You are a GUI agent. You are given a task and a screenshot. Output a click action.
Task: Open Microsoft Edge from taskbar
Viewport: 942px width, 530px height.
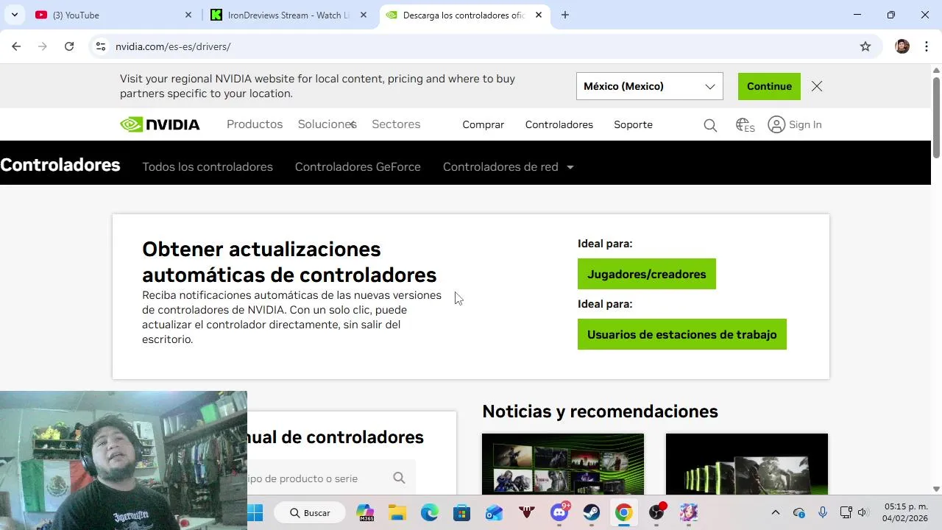point(430,512)
